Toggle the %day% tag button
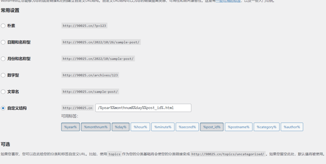Screen dimensions: 326x164 point(120,127)
